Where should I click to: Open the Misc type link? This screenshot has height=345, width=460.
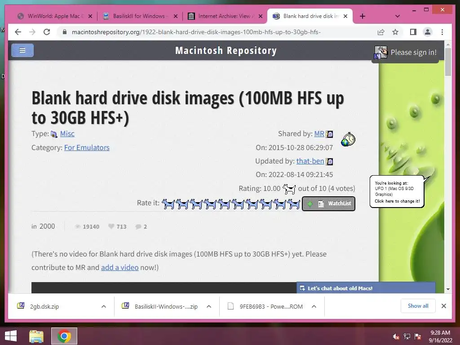point(67,134)
